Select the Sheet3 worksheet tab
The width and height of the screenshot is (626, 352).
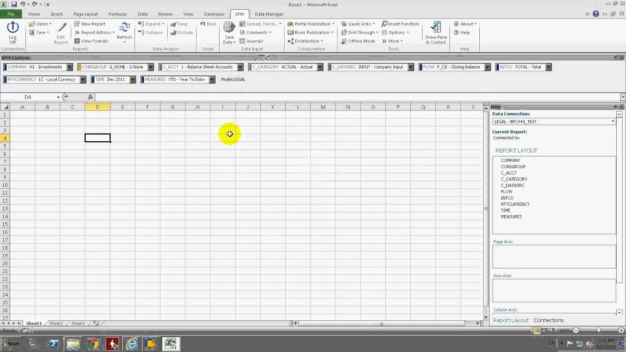click(x=78, y=323)
